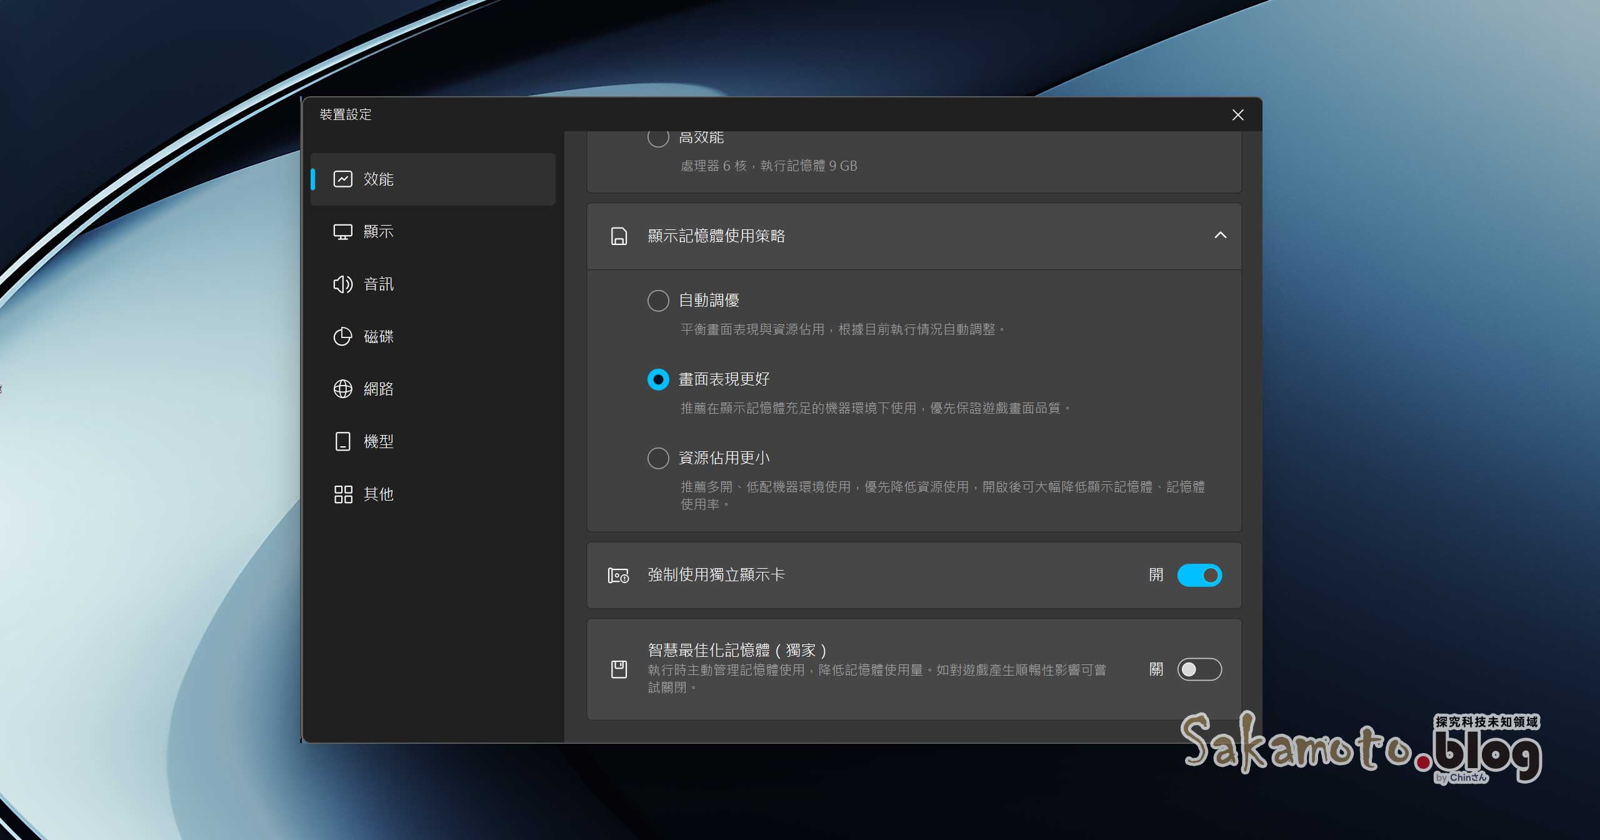Click the 強制使用獨立顯示卡 label
1600x840 pixels.
pyautogui.click(x=716, y=575)
